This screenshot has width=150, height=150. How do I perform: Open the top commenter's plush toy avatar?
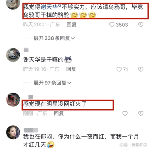(x=13, y=4)
